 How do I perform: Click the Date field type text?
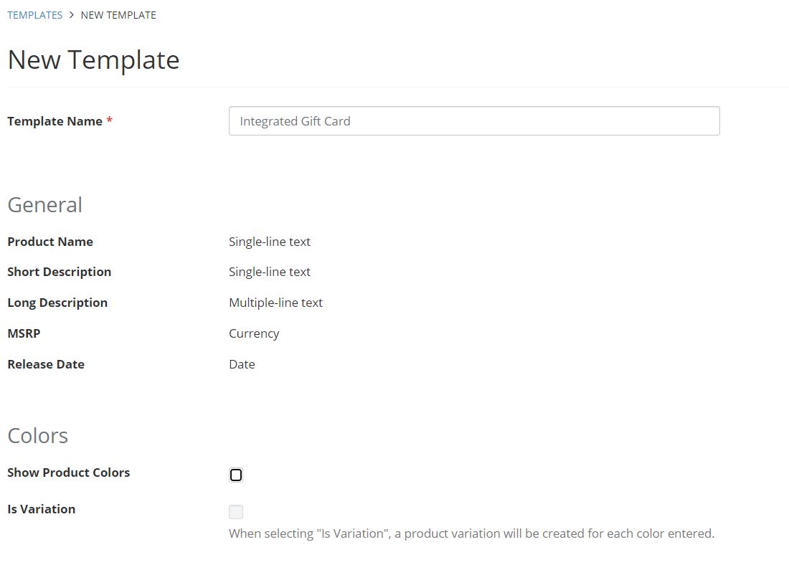(x=242, y=364)
